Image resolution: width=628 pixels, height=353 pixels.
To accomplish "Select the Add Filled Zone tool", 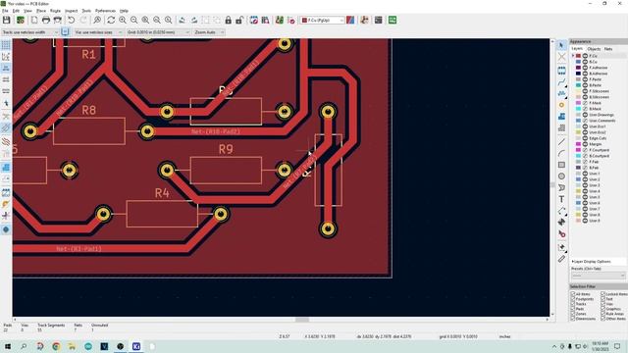I will 561,117.
